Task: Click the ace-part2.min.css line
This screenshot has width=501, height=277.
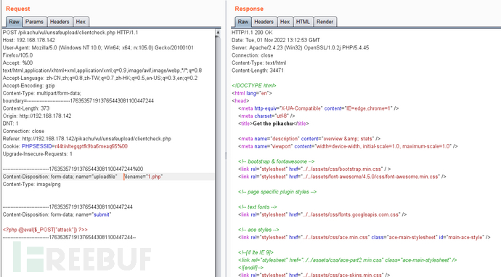Action: tap(348, 260)
